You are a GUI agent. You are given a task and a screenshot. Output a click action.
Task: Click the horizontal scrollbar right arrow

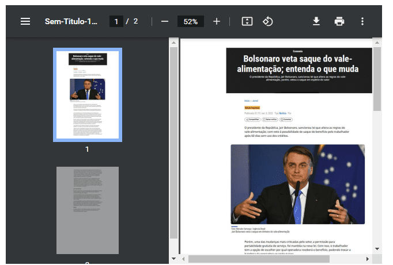tap(367, 259)
